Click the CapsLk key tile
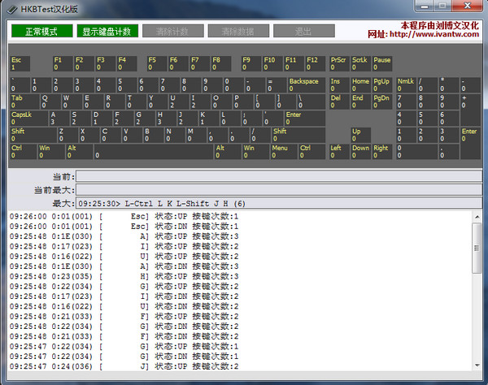The width and height of the screenshot is (488, 385). click(28, 119)
